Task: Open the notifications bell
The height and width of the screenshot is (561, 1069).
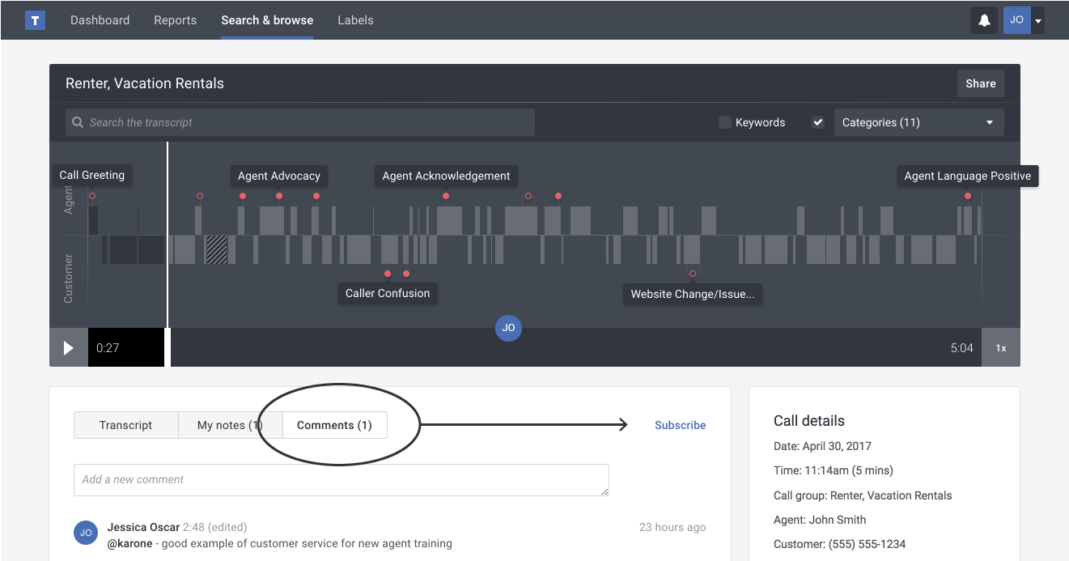Action: click(984, 20)
